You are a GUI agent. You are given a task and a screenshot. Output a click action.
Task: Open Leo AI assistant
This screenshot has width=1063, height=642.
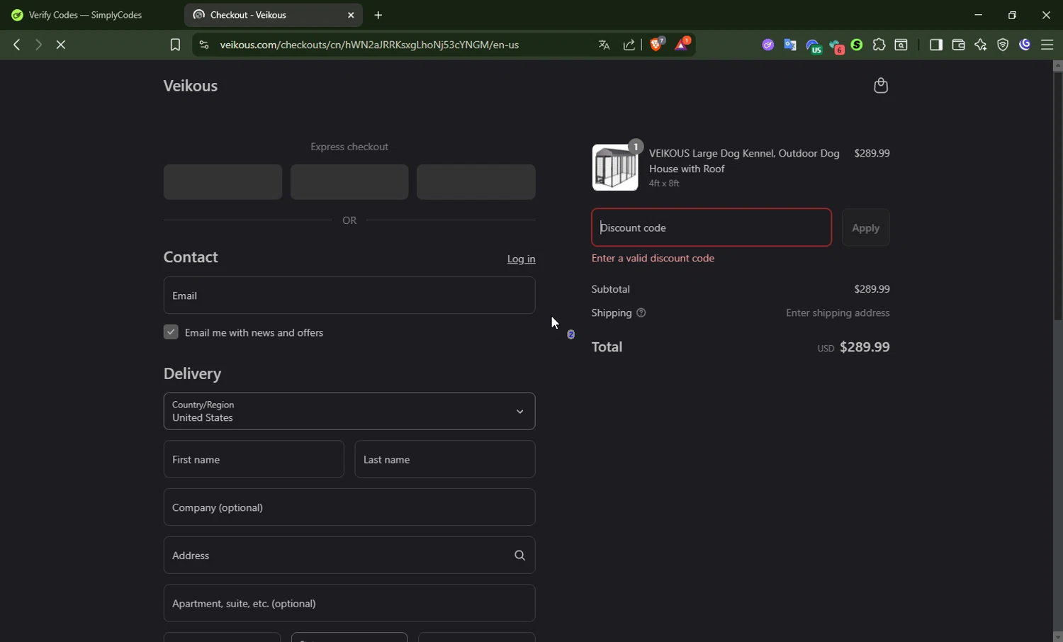click(x=981, y=45)
